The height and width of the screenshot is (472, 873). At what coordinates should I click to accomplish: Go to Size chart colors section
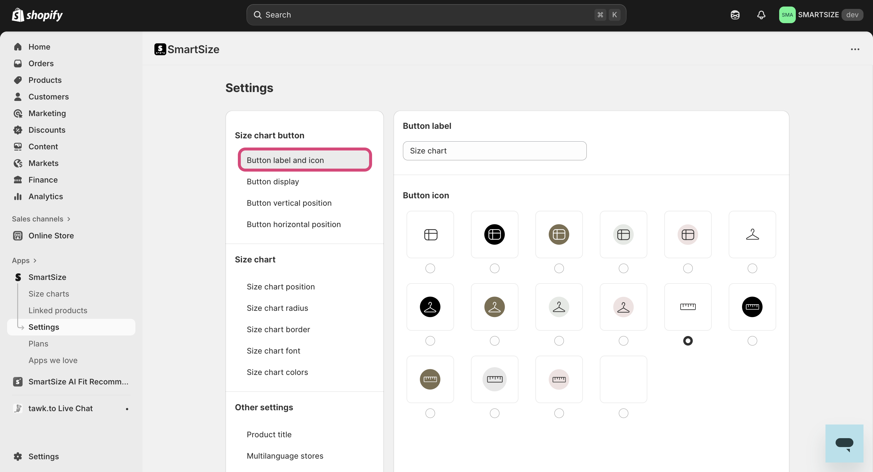tap(277, 372)
